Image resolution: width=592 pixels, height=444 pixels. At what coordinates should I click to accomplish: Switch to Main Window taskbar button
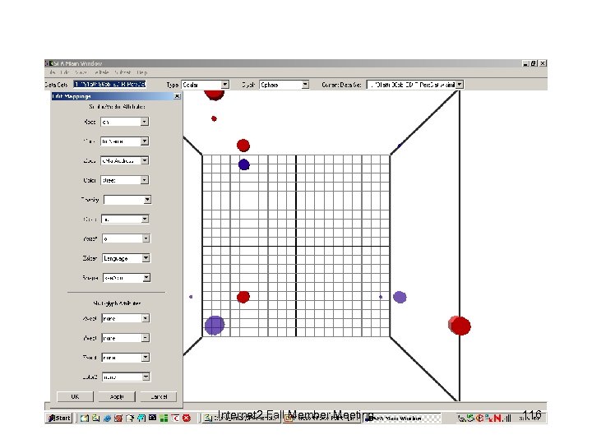(402, 419)
